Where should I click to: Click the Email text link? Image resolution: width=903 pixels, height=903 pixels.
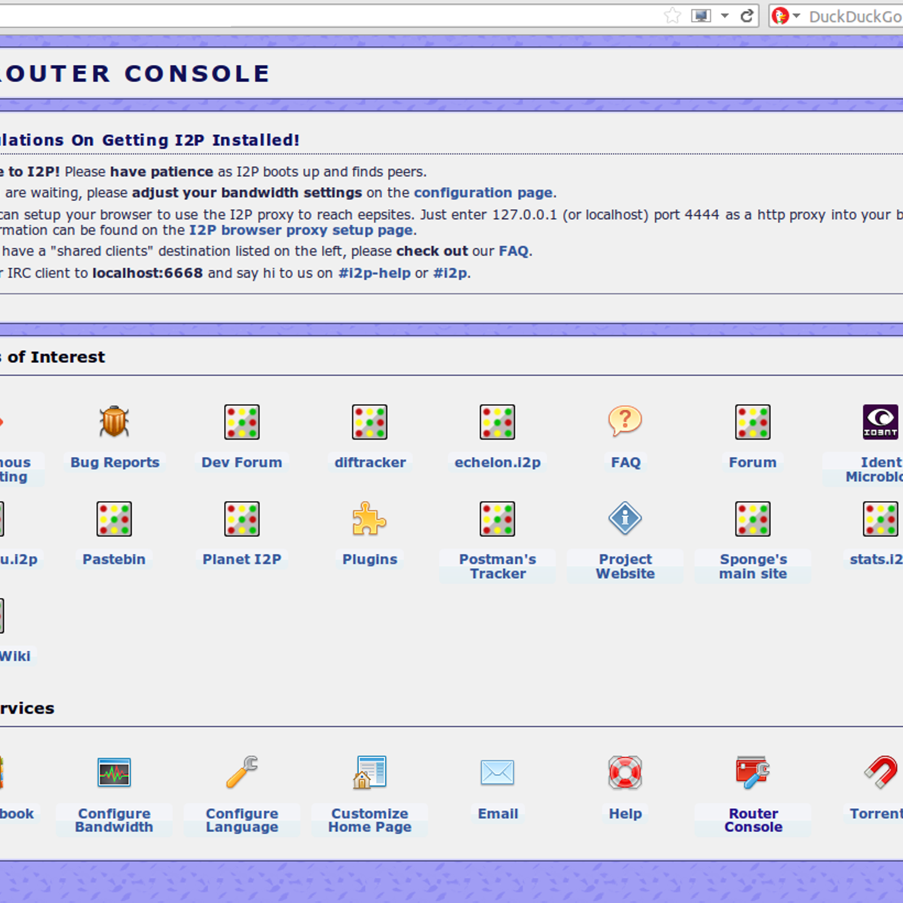click(498, 813)
